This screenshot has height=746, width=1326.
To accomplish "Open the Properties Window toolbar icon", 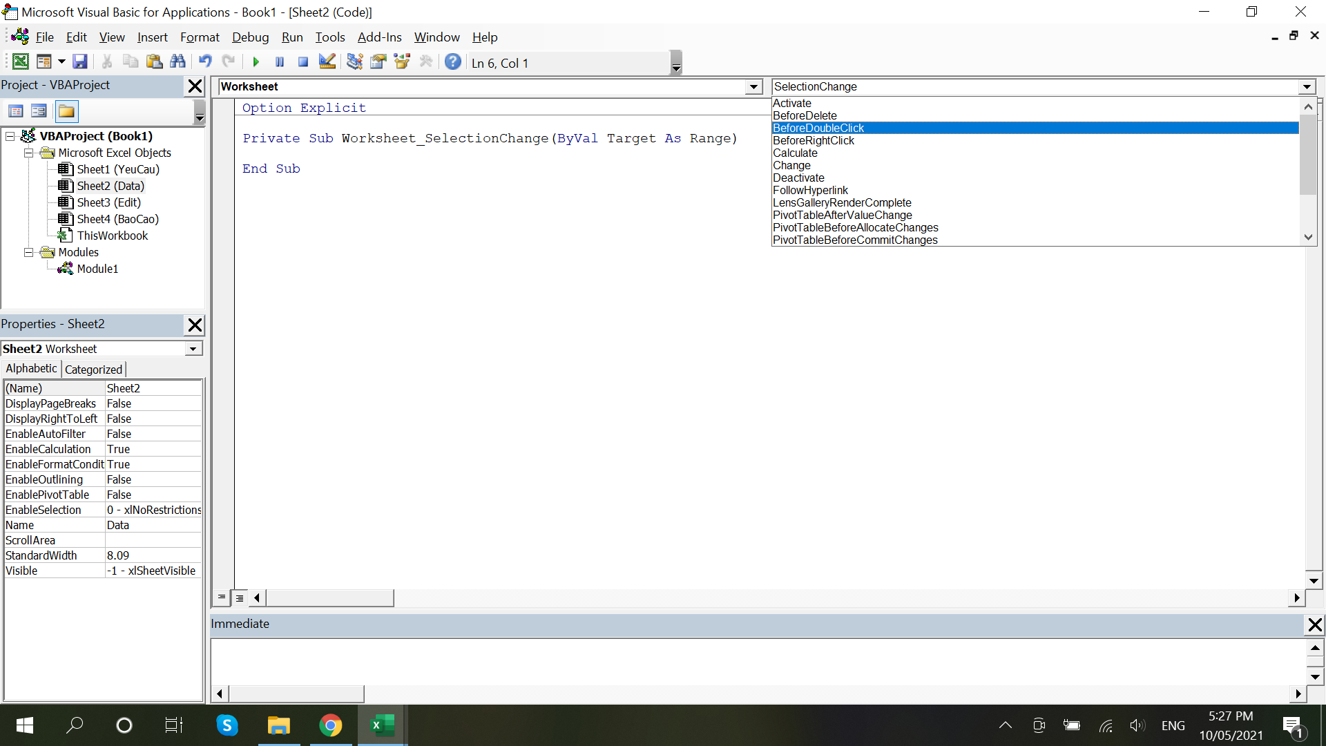I will tap(378, 62).
